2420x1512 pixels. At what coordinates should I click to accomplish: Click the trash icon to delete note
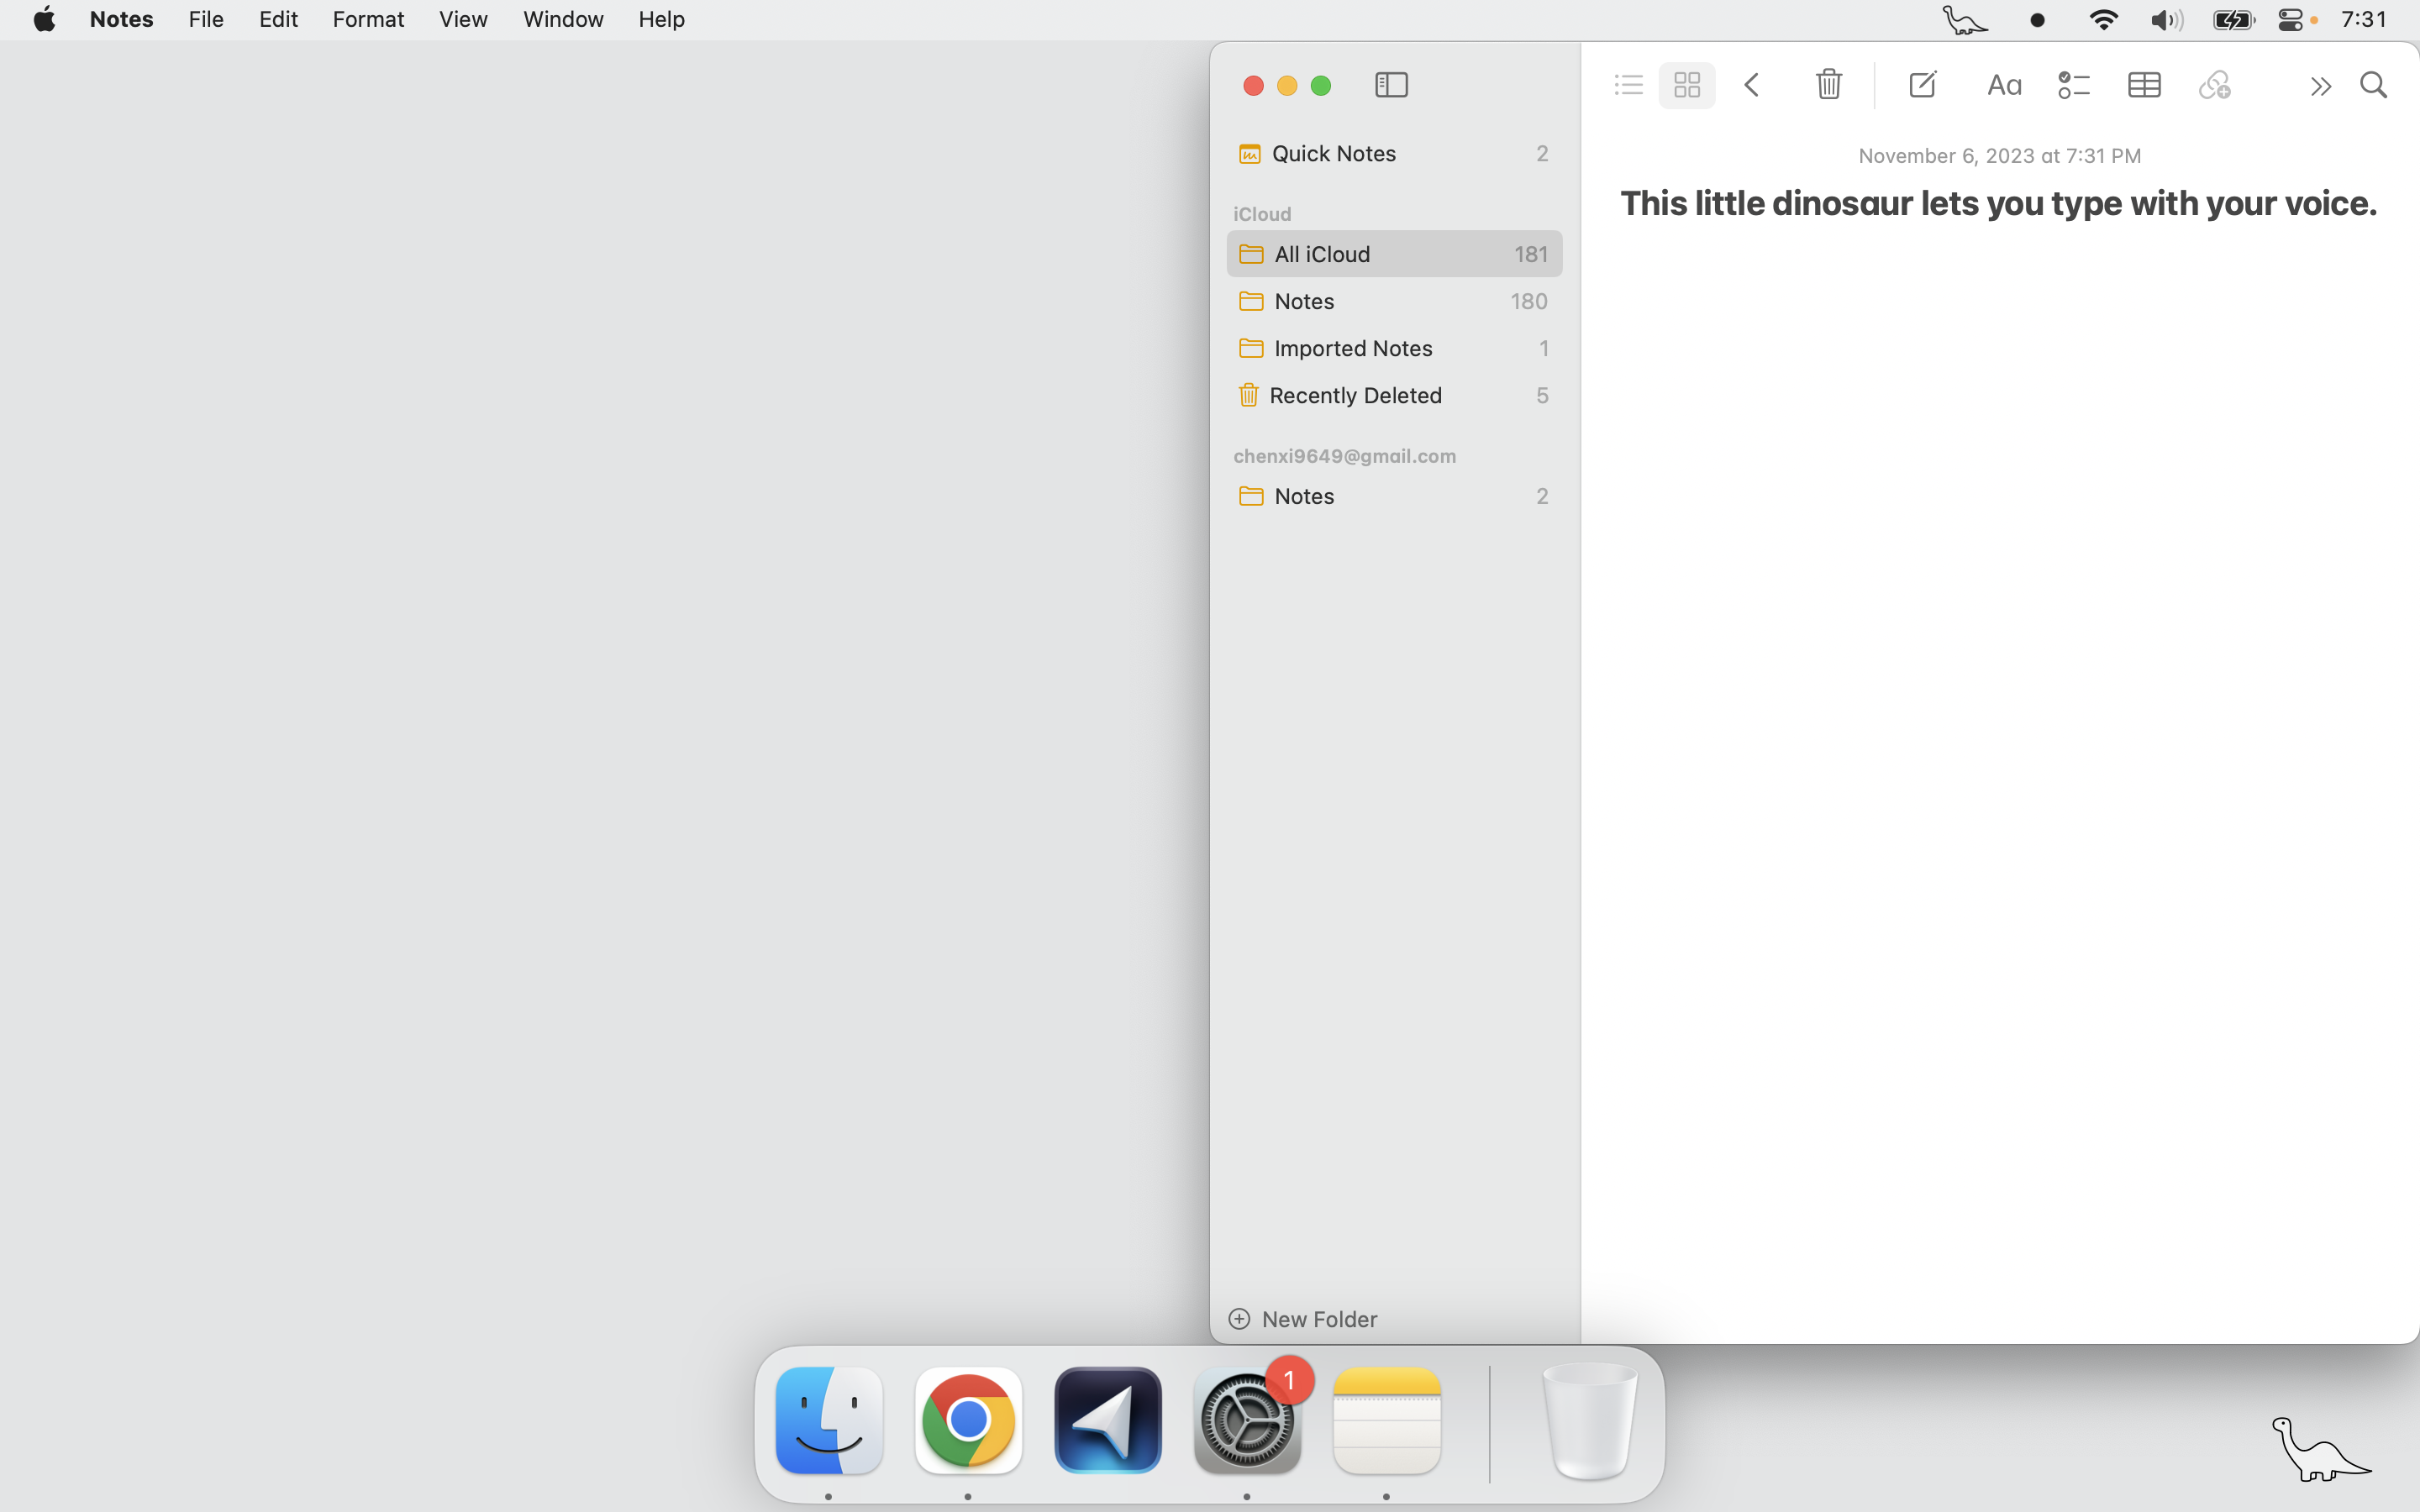(1828, 85)
